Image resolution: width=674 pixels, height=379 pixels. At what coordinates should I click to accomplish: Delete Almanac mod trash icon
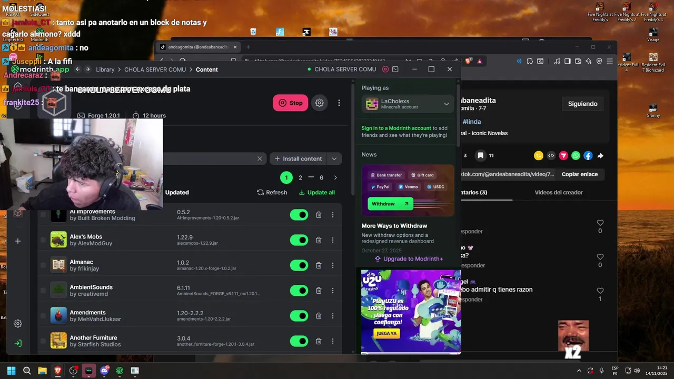(x=319, y=265)
